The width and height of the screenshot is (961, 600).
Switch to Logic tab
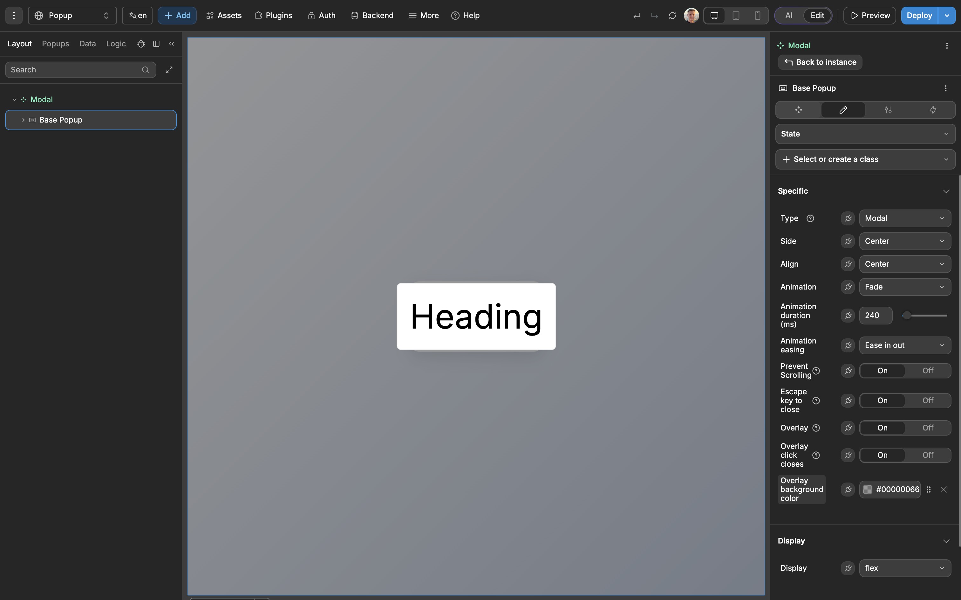tap(116, 44)
